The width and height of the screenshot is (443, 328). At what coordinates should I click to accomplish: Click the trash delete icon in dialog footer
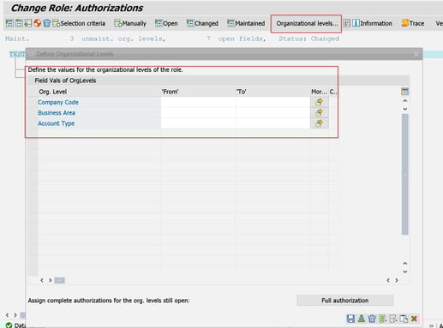(x=372, y=319)
